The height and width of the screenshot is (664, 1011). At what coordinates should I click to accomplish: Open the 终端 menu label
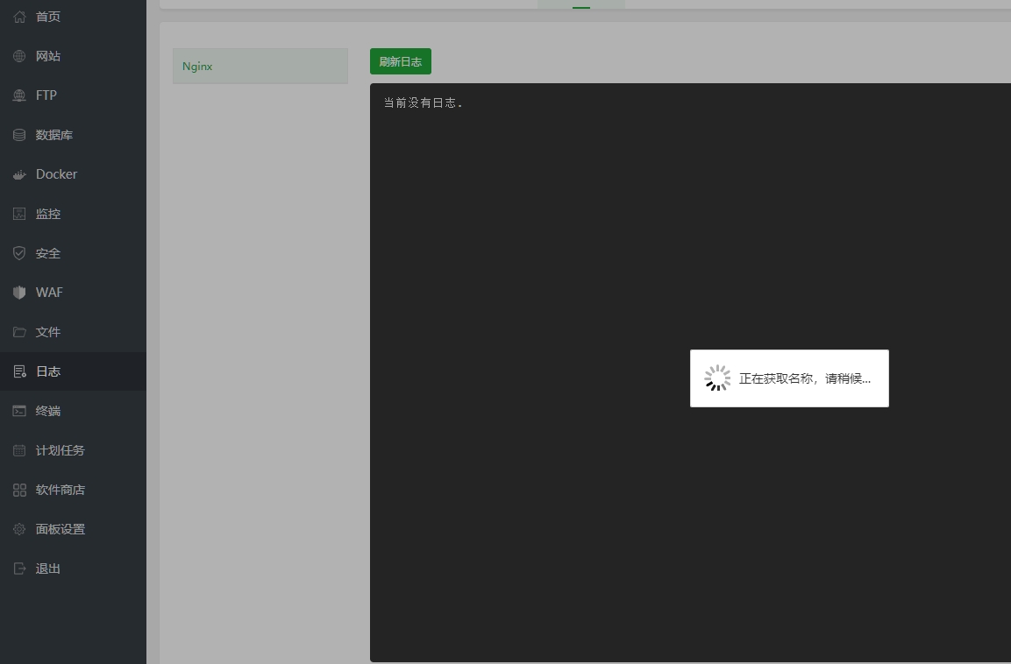[x=47, y=411]
